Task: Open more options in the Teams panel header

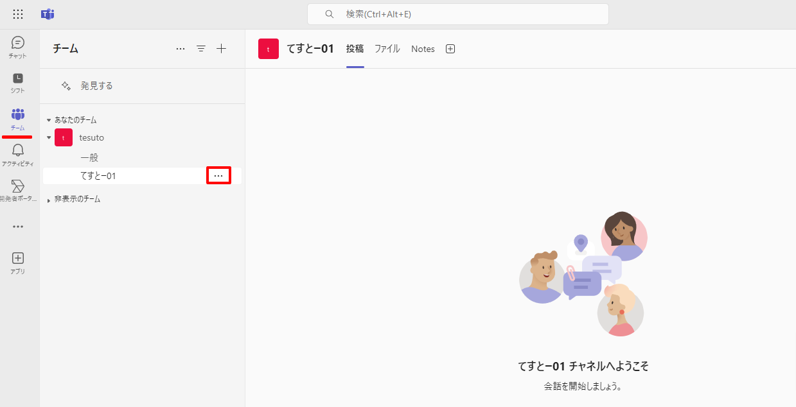Action: click(181, 49)
